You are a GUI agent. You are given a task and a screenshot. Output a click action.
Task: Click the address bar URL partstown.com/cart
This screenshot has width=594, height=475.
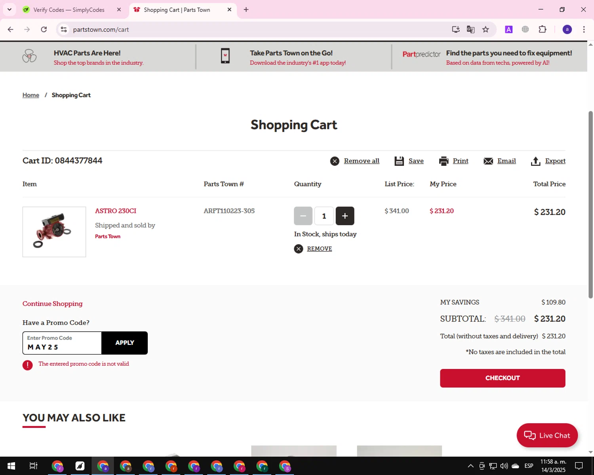[101, 30]
